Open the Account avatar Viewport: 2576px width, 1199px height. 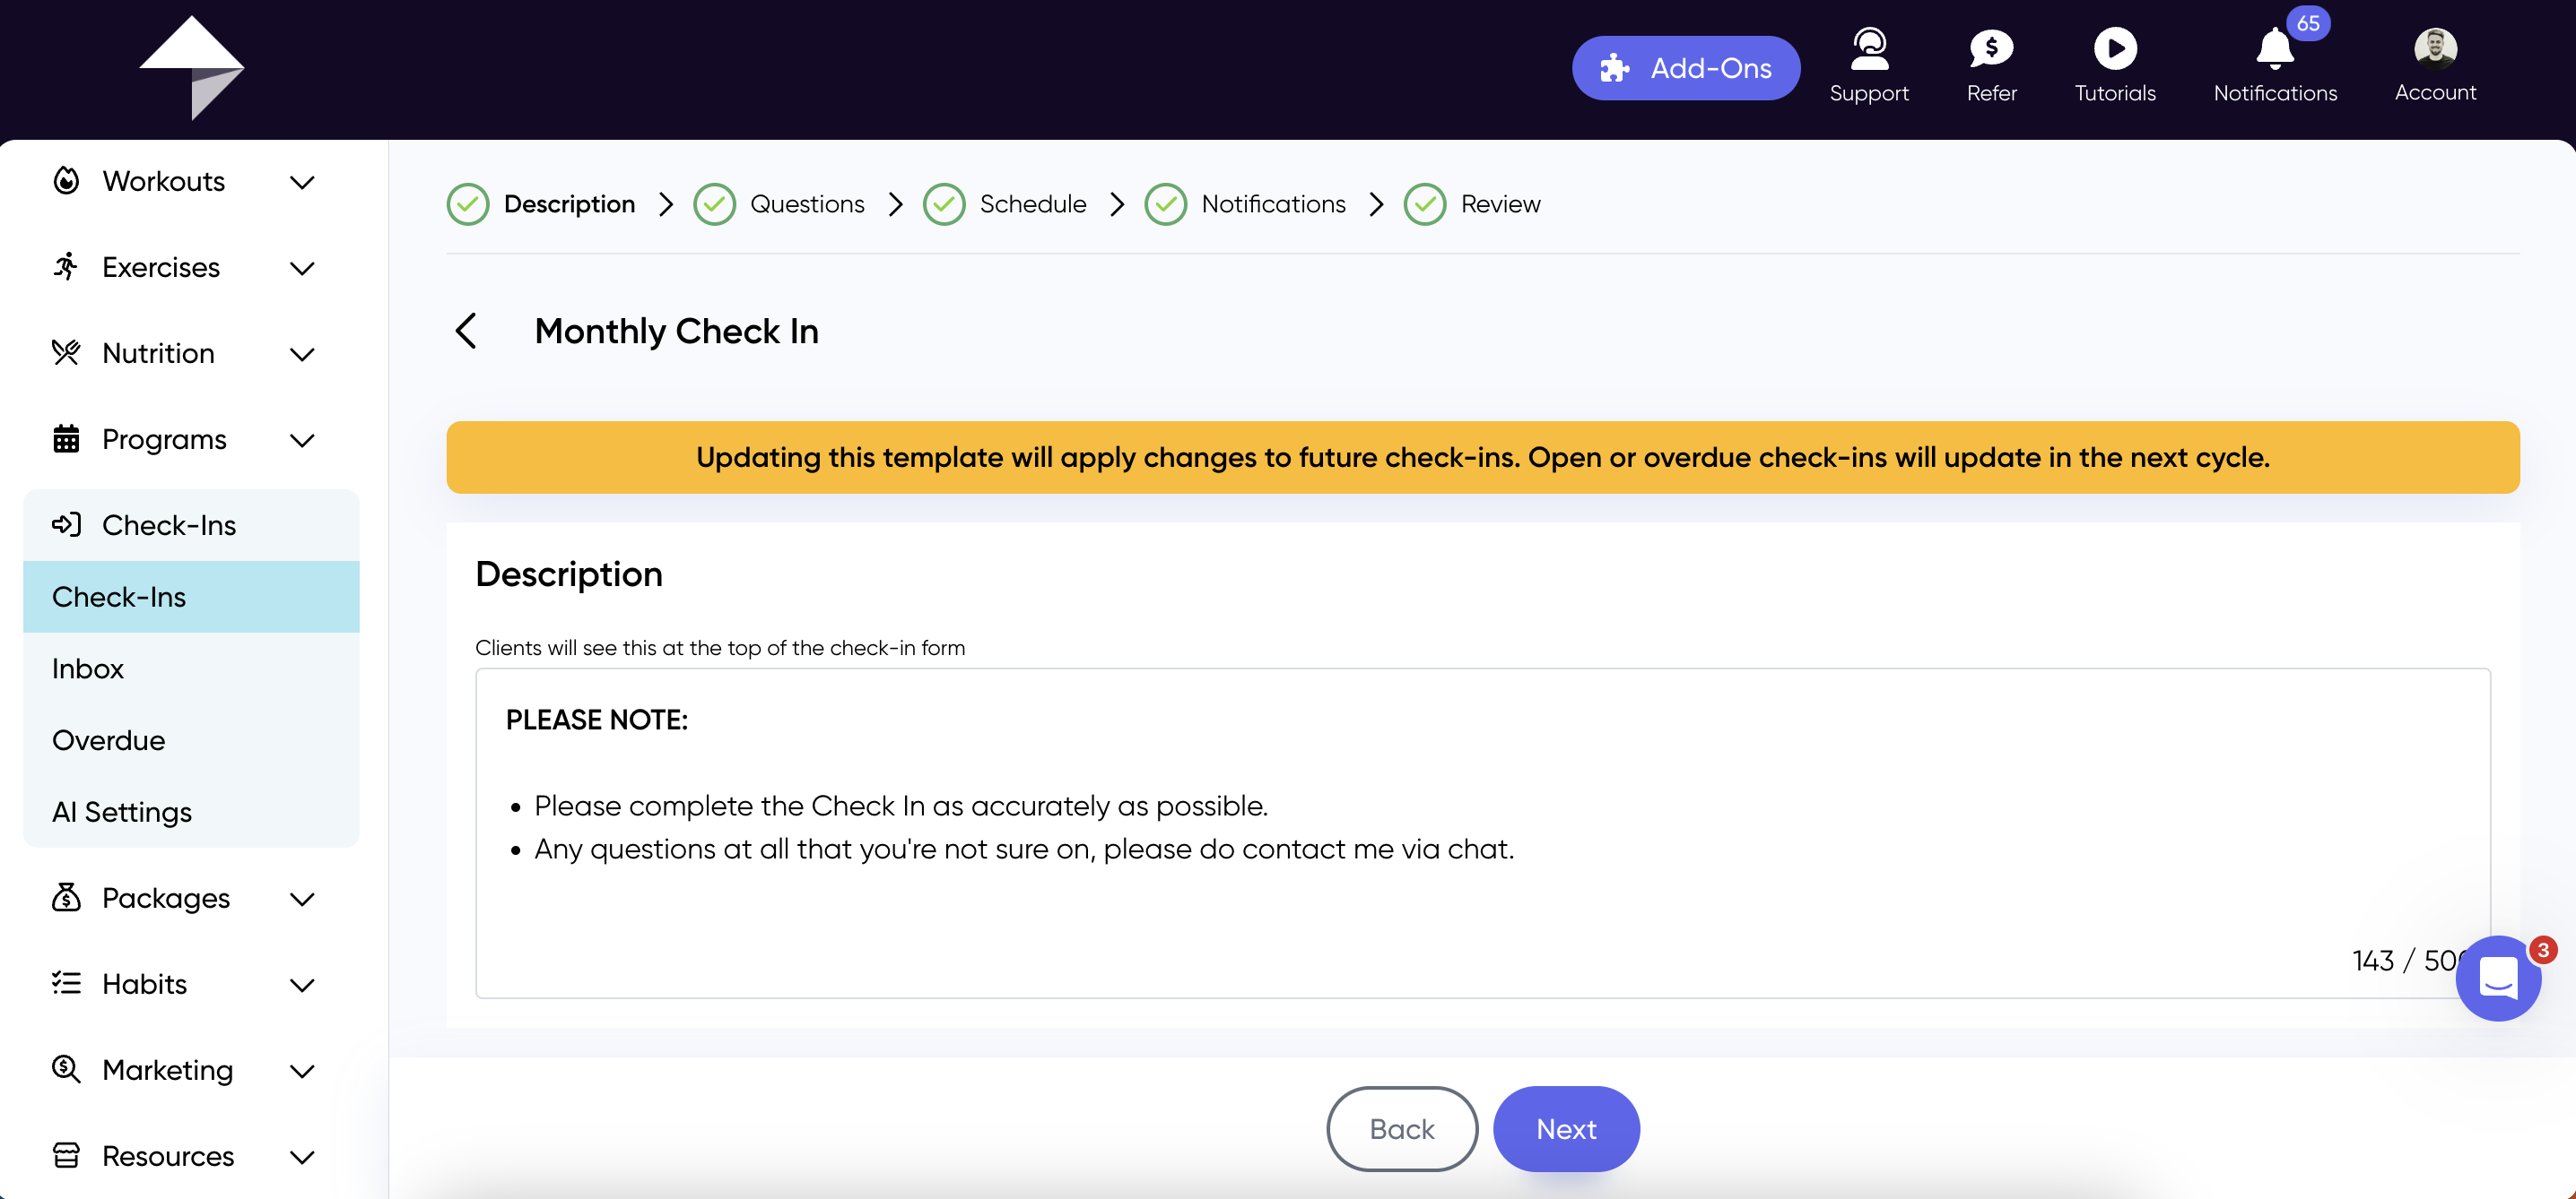point(2435,48)
